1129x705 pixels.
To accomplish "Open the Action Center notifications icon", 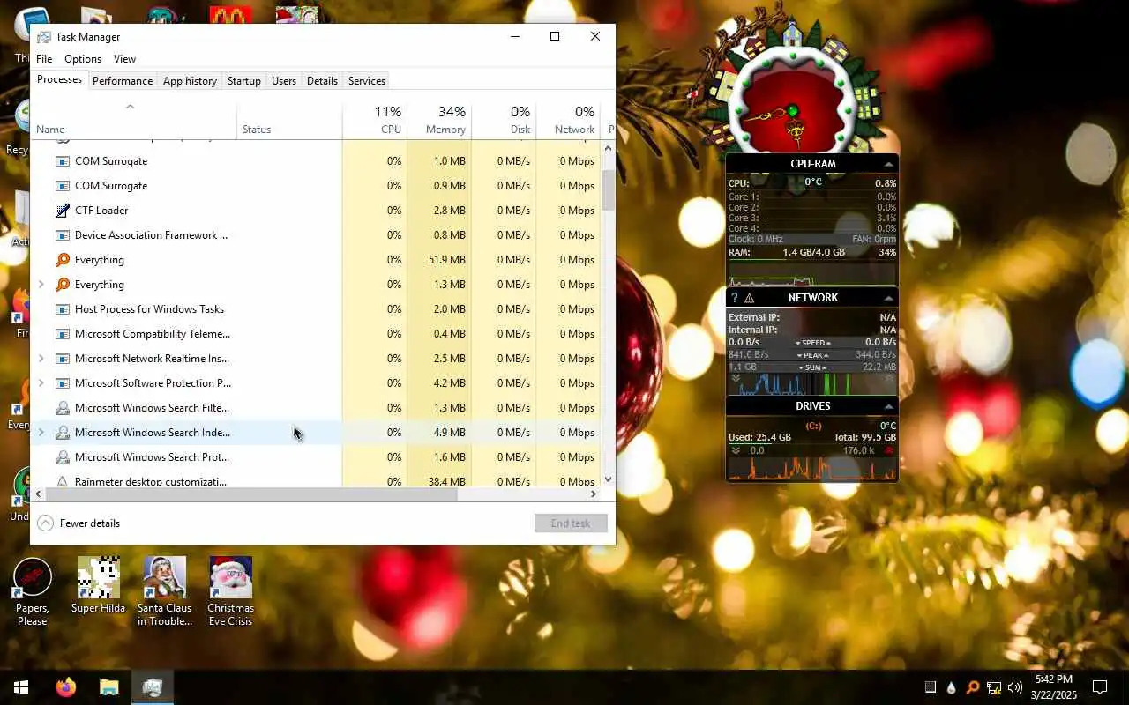I will pyautogui.click(x=1100, y=687).
